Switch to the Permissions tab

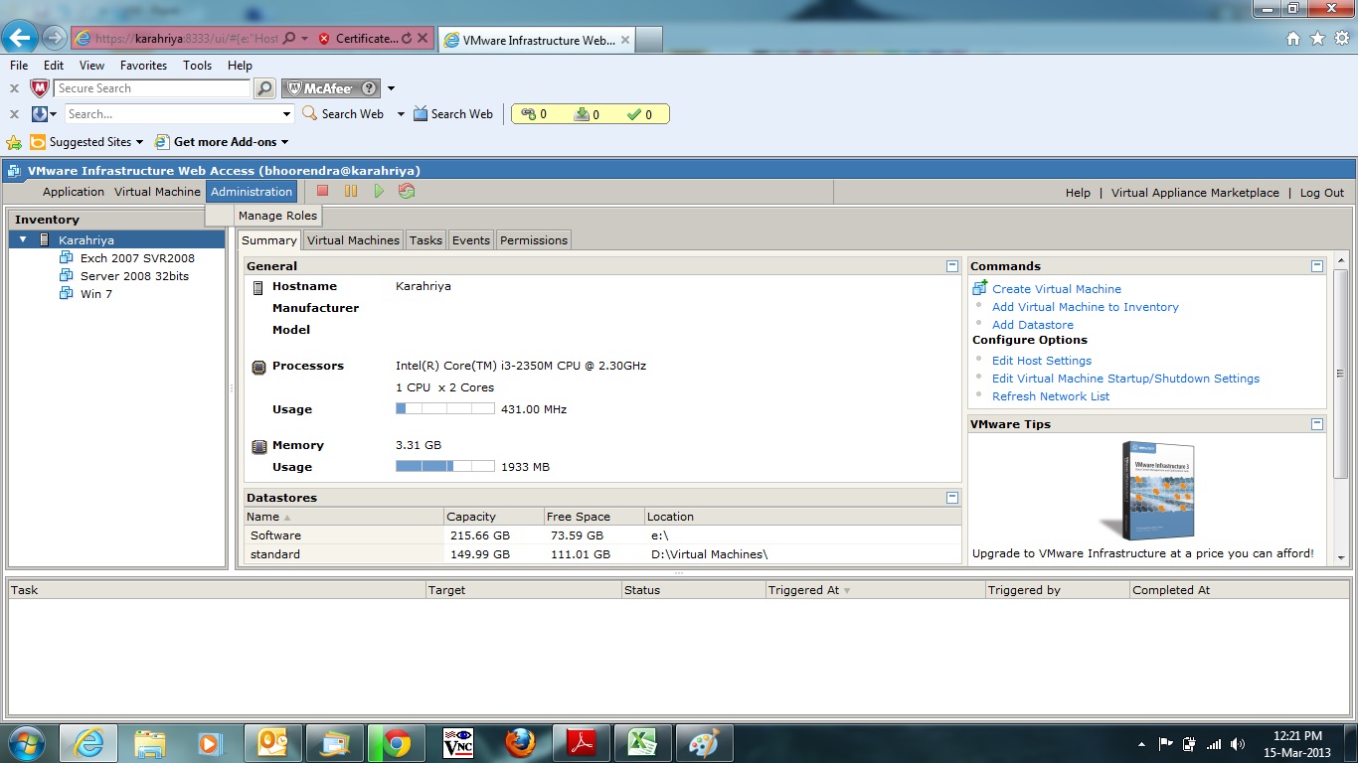click(x=534, y=240)
